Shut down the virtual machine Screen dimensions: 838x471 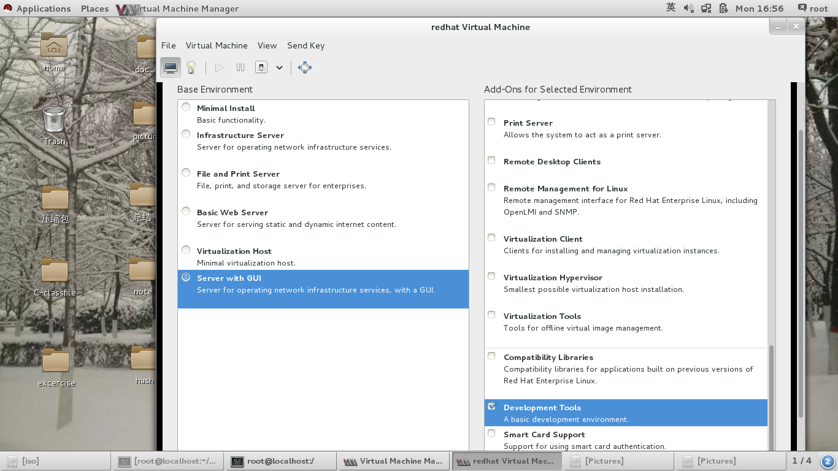pyautogui.click(x=261, y=67)
